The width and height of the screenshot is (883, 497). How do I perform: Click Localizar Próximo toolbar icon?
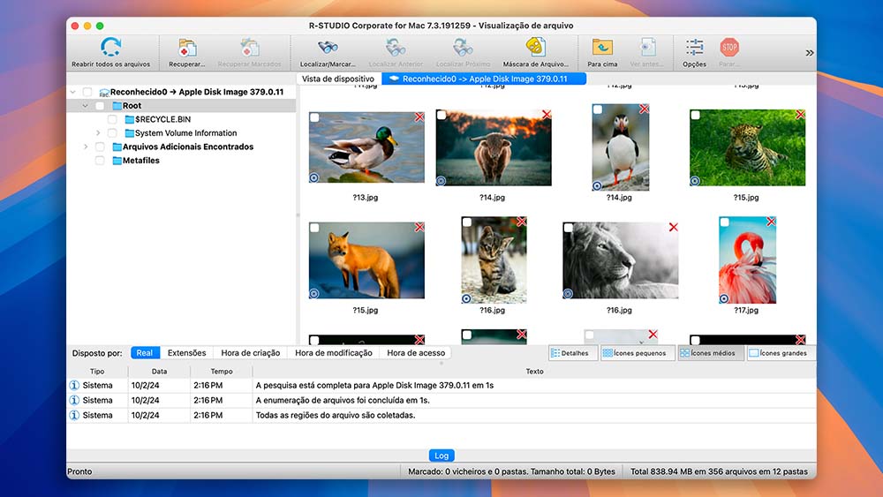463,48
